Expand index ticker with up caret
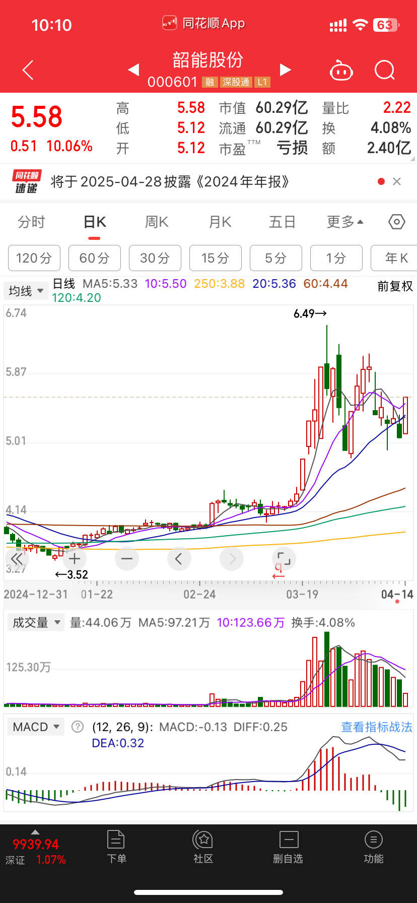417x903 pixels. click(35, 831)
